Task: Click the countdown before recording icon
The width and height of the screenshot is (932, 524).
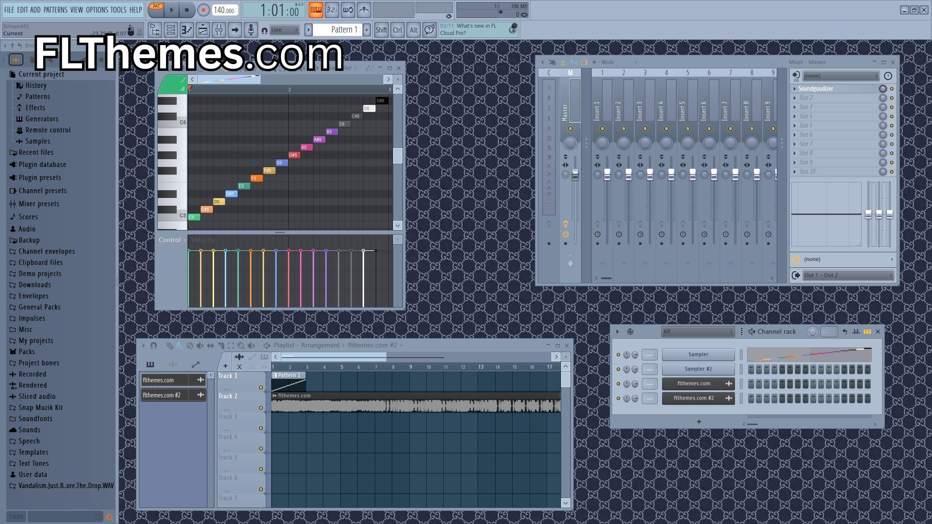Action: (x=332, y=9)
